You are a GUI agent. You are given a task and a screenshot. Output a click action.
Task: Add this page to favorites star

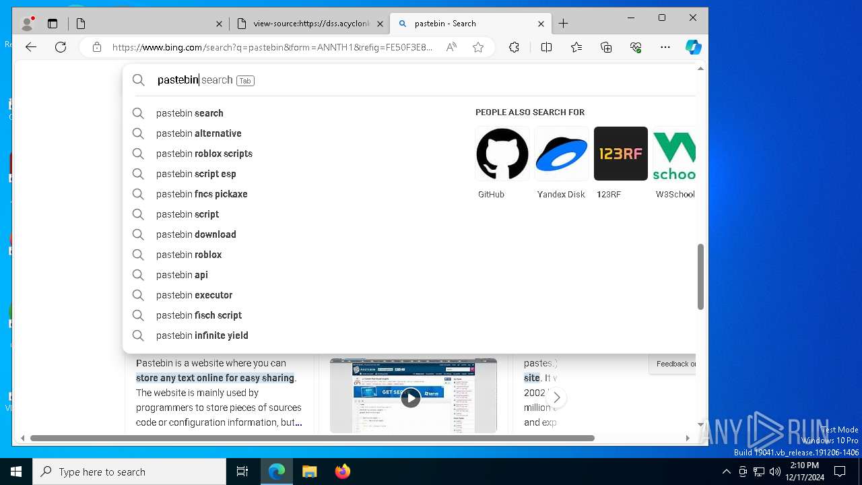coord(478,47)
